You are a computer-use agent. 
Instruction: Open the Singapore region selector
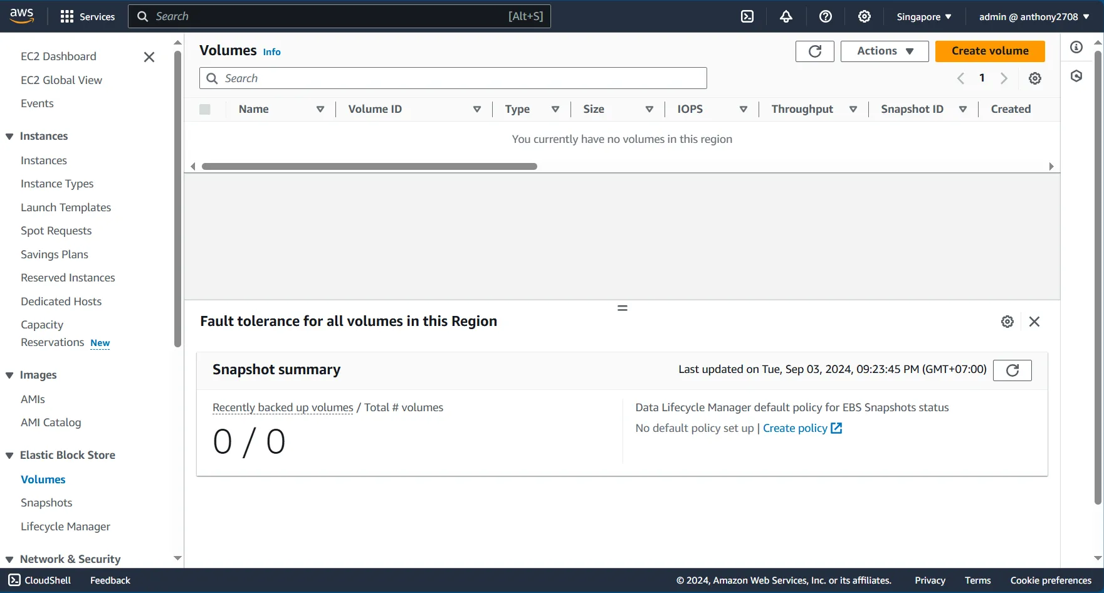pyautogui.click(x=923, y=16)
